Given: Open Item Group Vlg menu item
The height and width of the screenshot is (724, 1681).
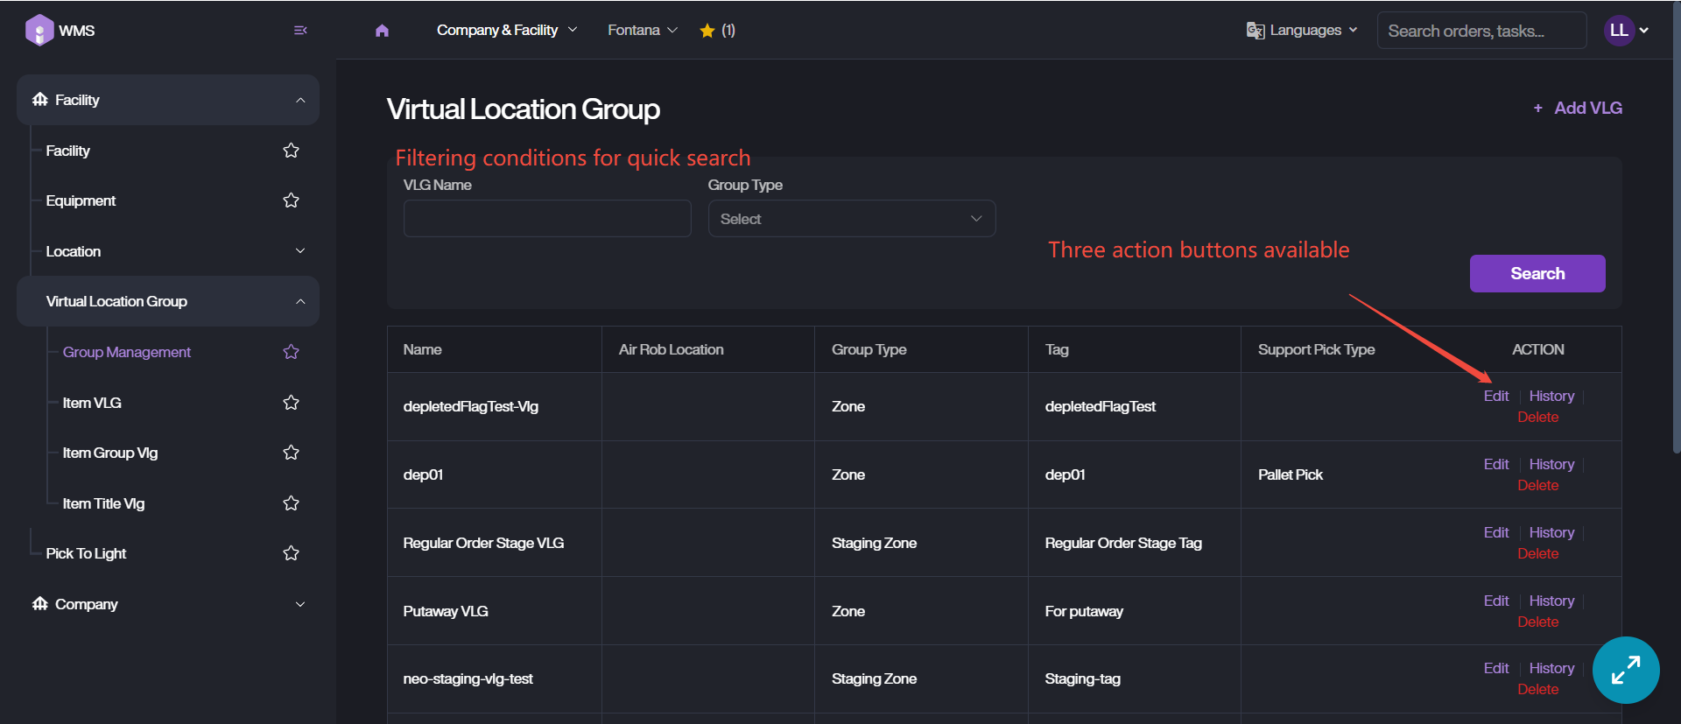Looking at the screenshot, I should coord(110,453).
